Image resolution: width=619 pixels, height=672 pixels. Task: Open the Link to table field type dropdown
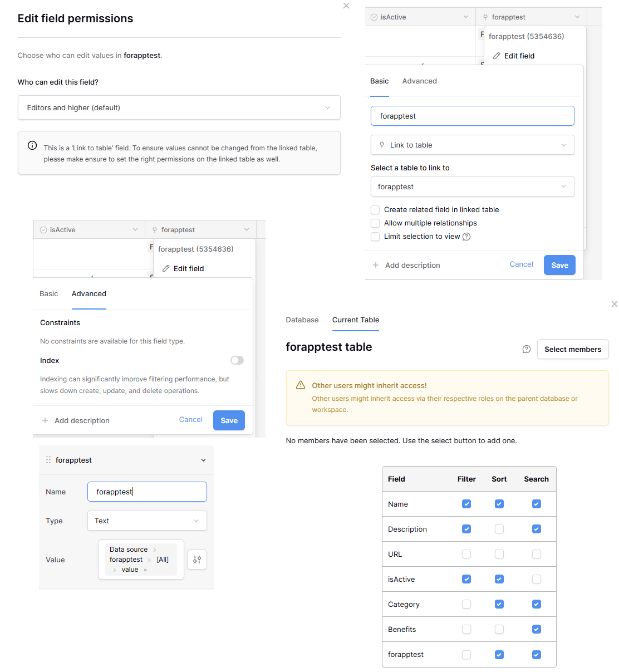(x=472, y=145)
